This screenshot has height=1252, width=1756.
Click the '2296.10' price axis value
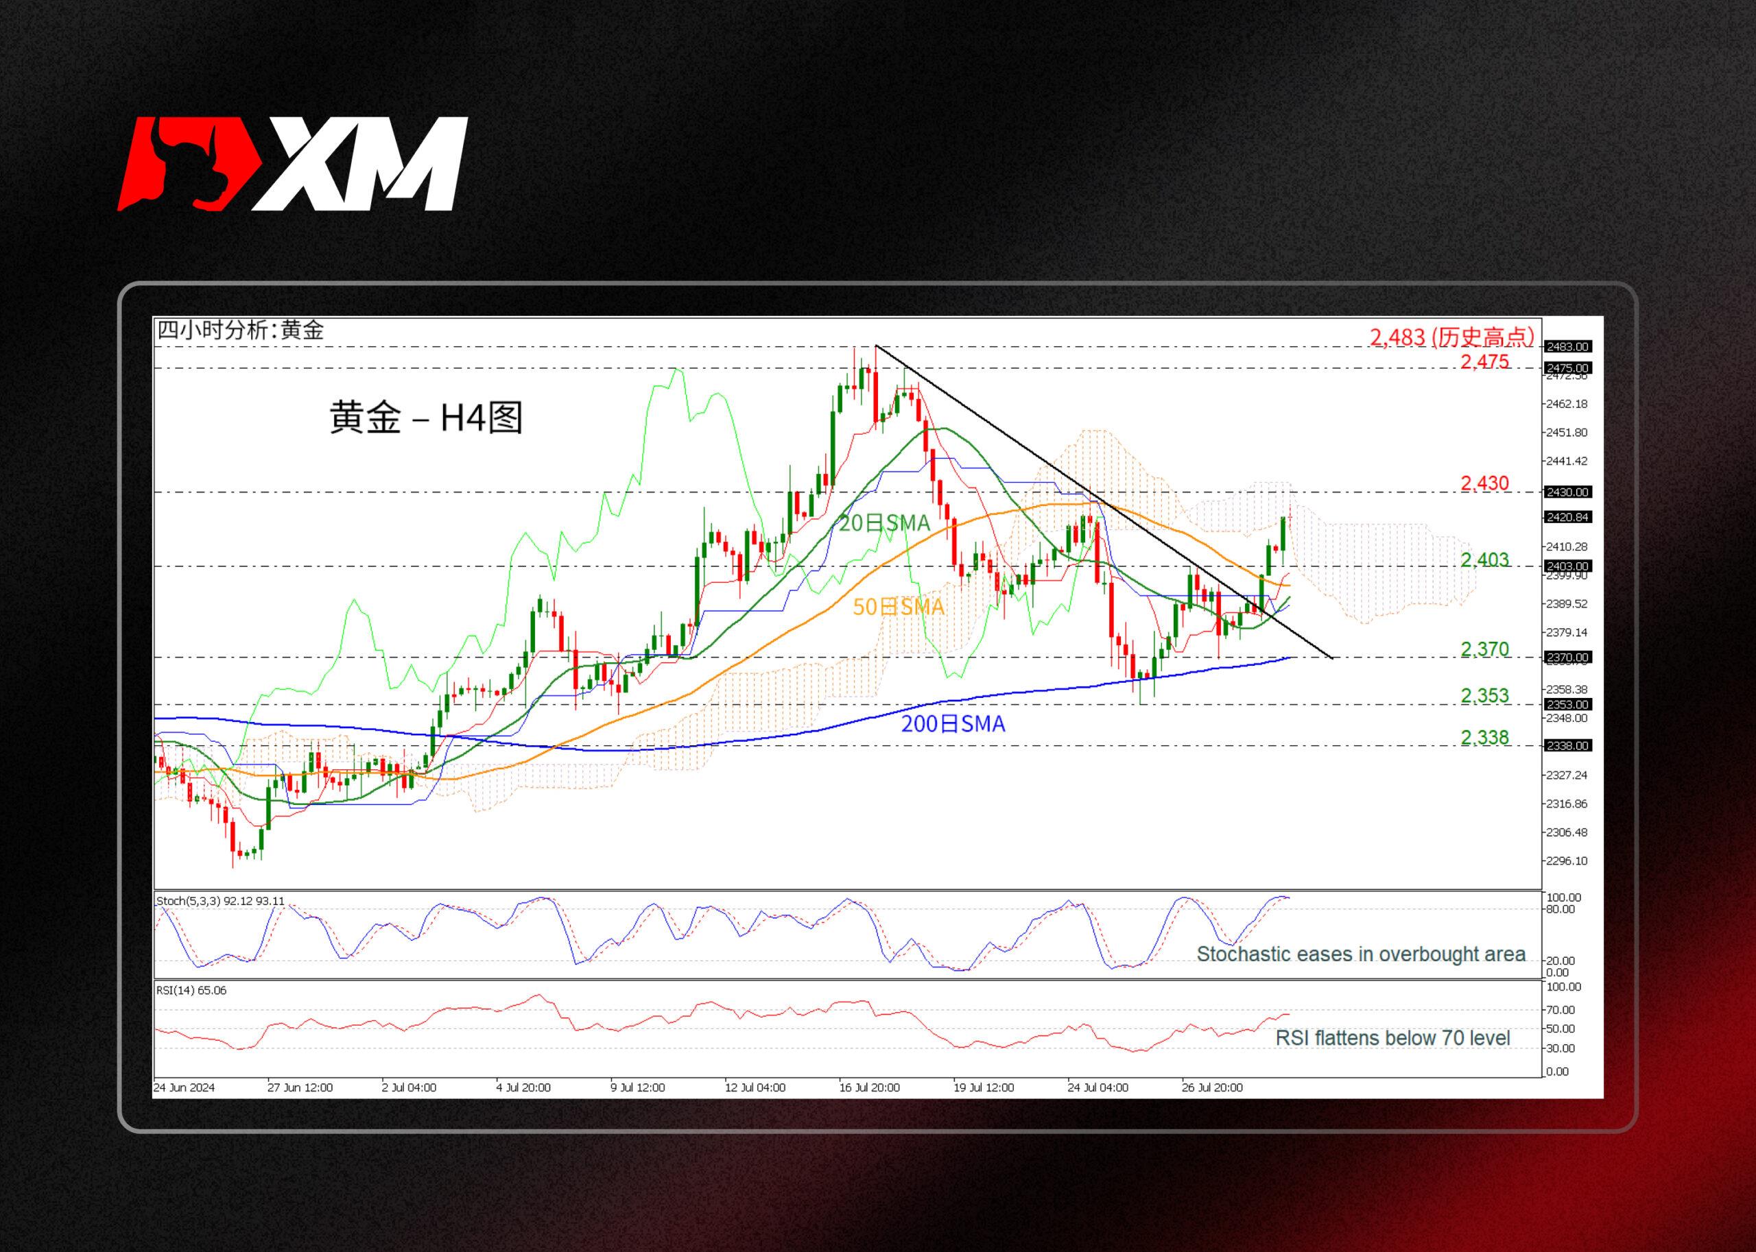click(x=1568, y=860)
